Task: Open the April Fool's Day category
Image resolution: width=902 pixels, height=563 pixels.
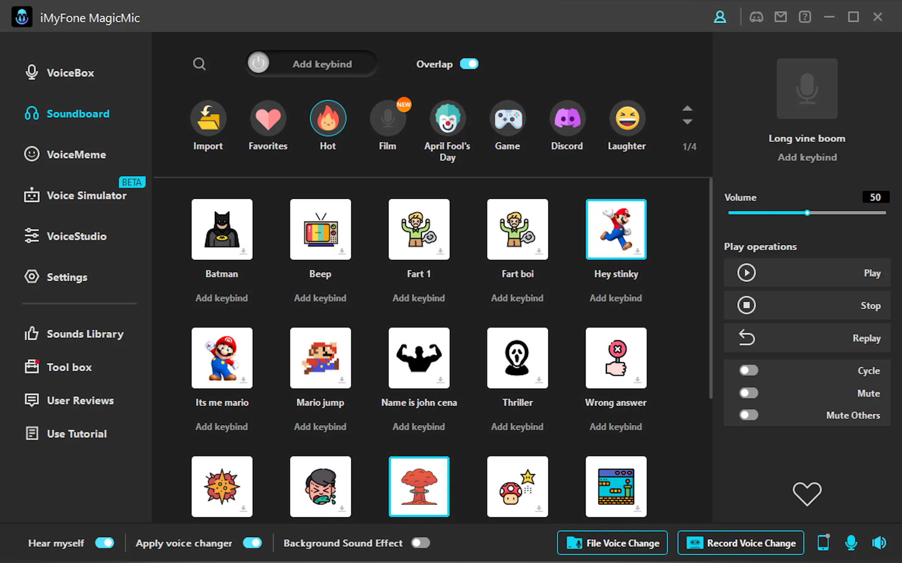Action: [x=447, y=118]
